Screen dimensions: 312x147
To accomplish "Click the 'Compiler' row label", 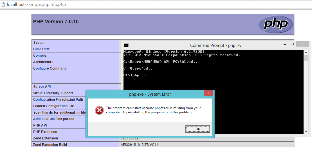I will click(41, 56).
